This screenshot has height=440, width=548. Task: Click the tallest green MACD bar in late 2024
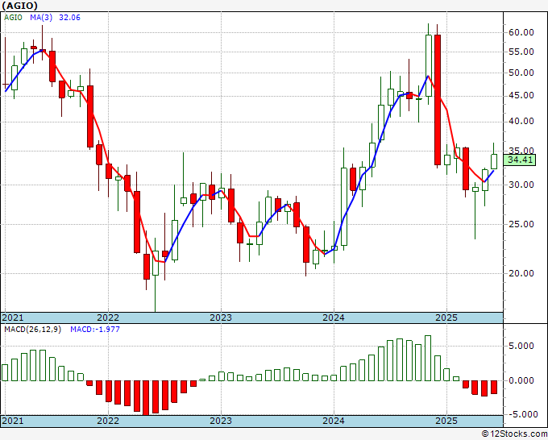click(428, 358)
